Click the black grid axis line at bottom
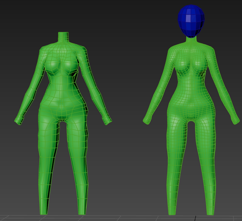The height and width of the screenshot is (221, 242). (195, 219)
